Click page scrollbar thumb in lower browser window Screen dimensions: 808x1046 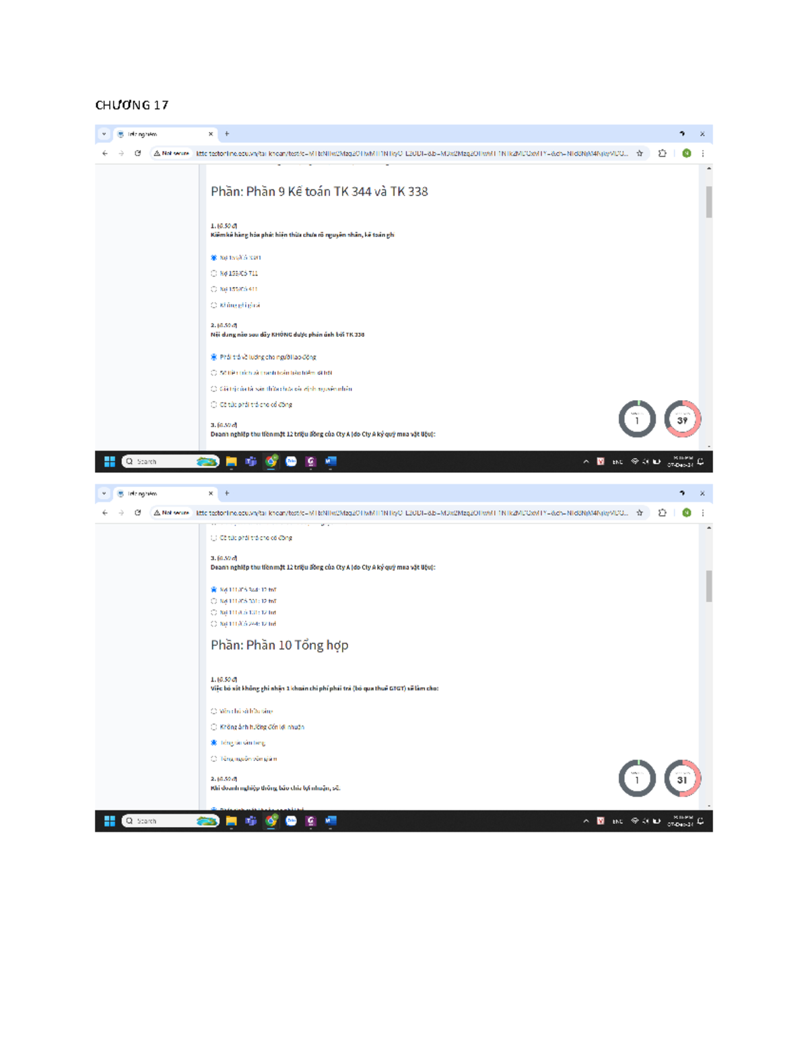pyautogui.click(x=709, y=586)
